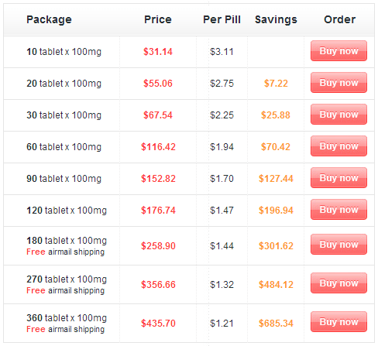This screenshot has height=346, width=378.
Task: Select the Order column header
Action: coord(340,19)
